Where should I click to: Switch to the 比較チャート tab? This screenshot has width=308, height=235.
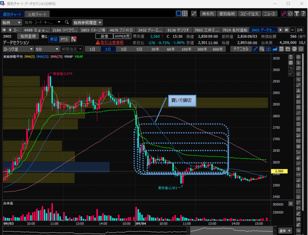37,14
